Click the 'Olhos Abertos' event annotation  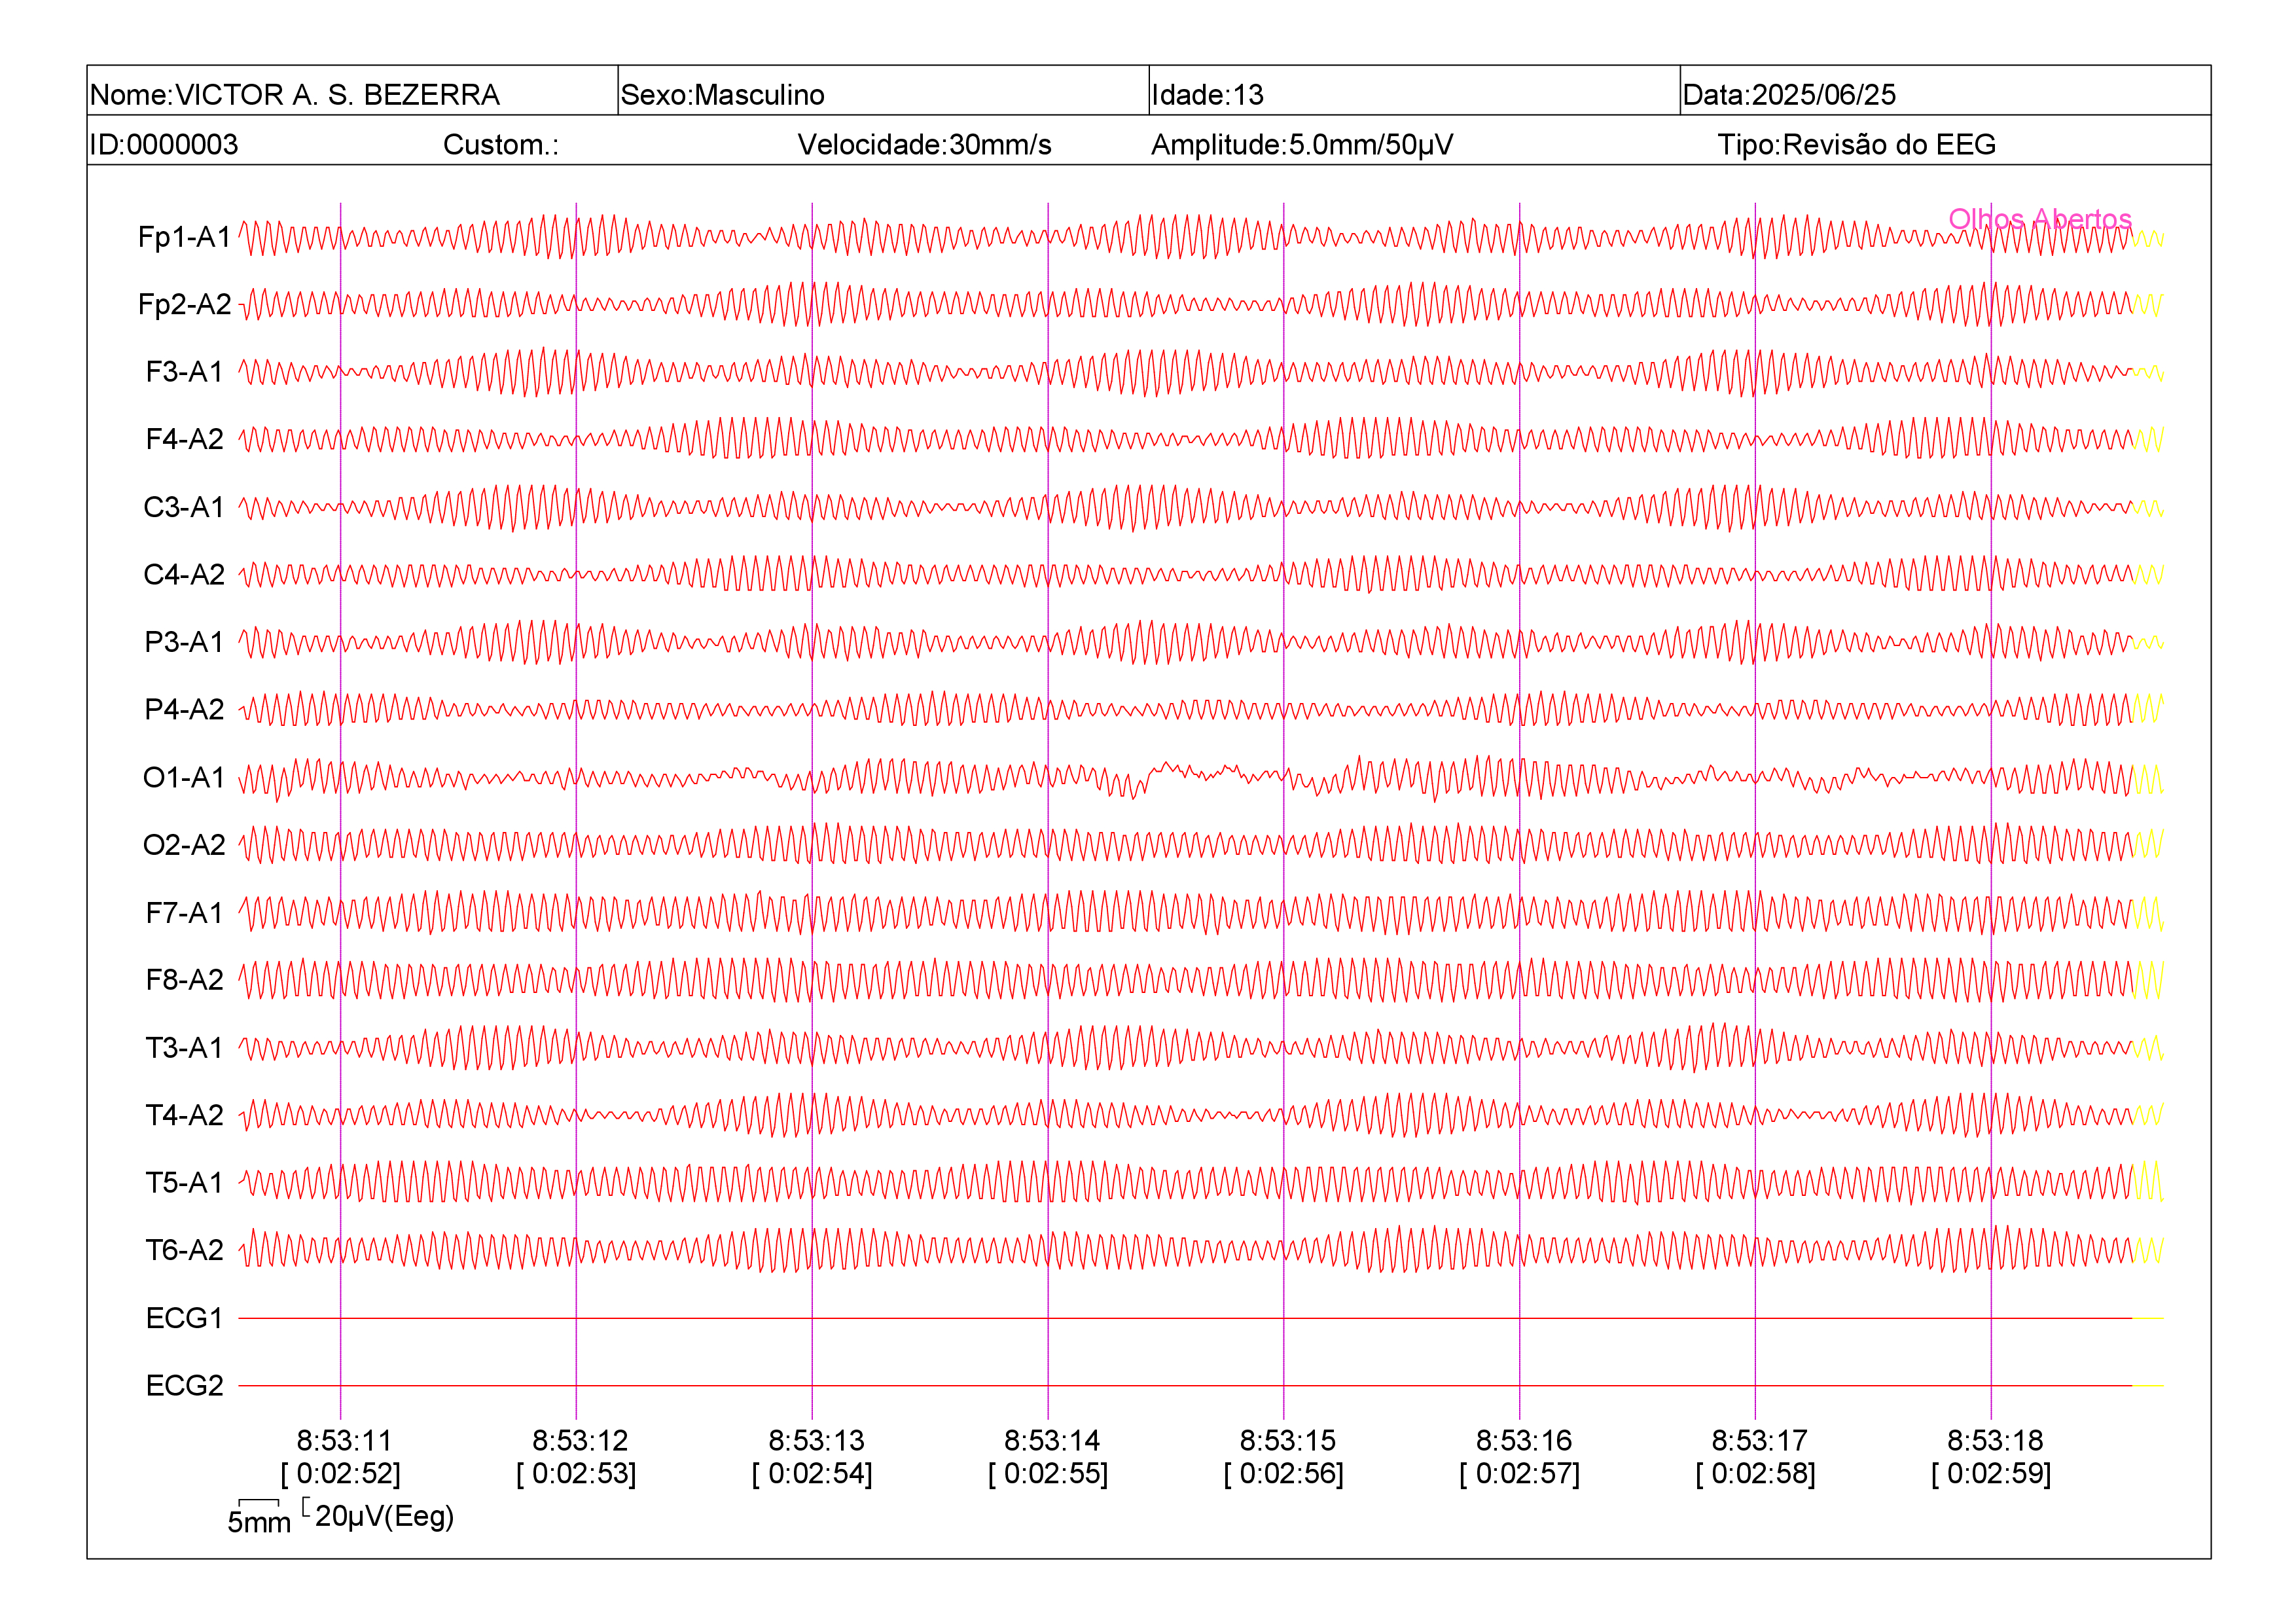tap(2040, 218)
